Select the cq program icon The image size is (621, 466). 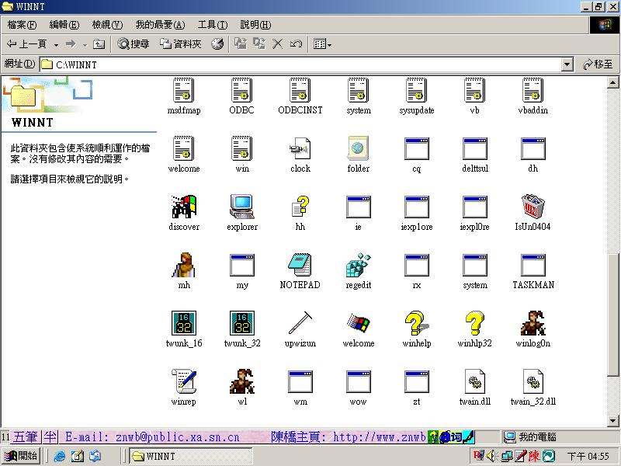tap(417, 148)
